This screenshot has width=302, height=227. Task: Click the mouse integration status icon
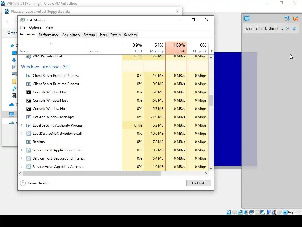[280, 212]
